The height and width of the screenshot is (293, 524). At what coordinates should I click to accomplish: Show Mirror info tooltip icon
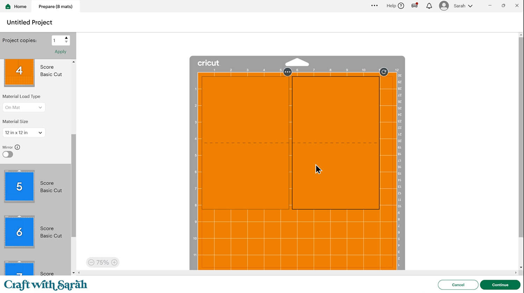17,147
